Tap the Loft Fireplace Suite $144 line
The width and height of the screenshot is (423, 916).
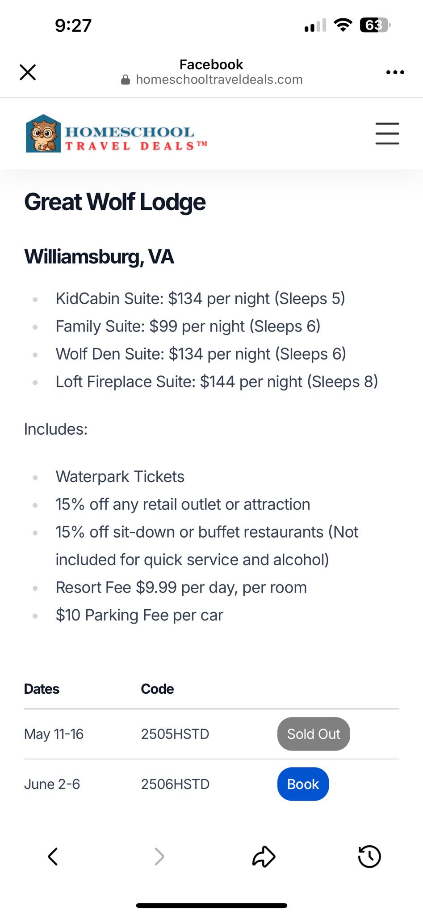217,382
